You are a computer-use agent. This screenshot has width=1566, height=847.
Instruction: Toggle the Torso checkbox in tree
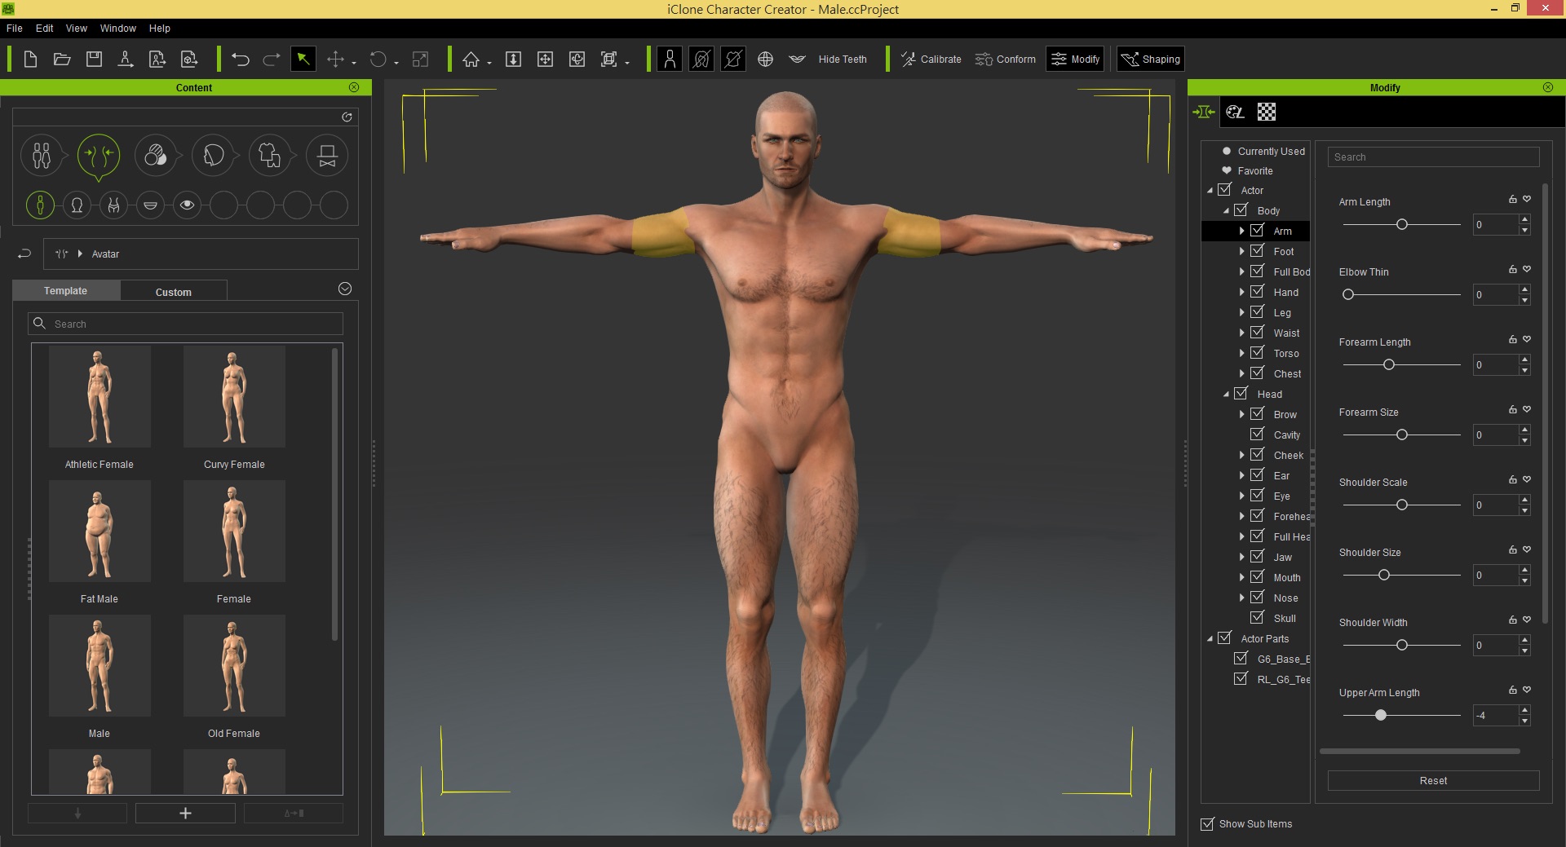(x=1257, y=353)
